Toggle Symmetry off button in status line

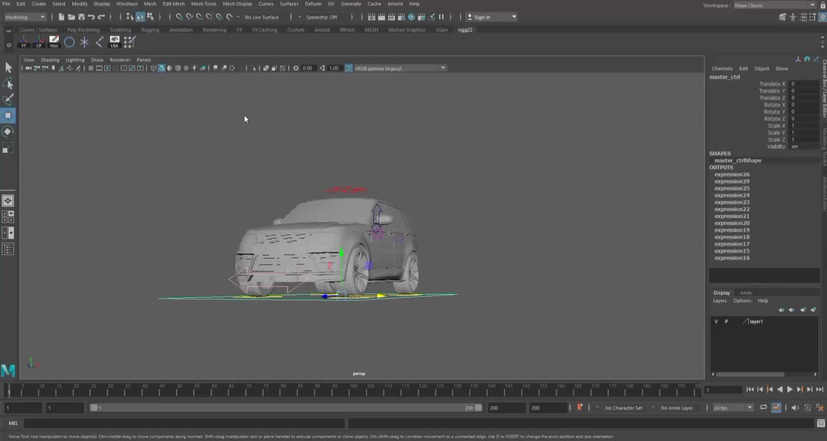pyautogui.click(x=322, y=17)
